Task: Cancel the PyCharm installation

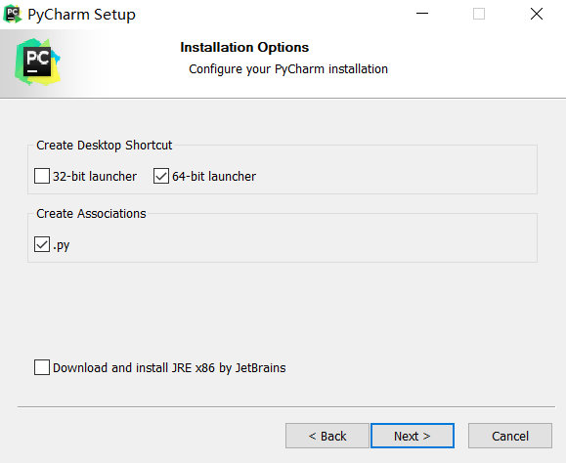Action: point(510,436)
